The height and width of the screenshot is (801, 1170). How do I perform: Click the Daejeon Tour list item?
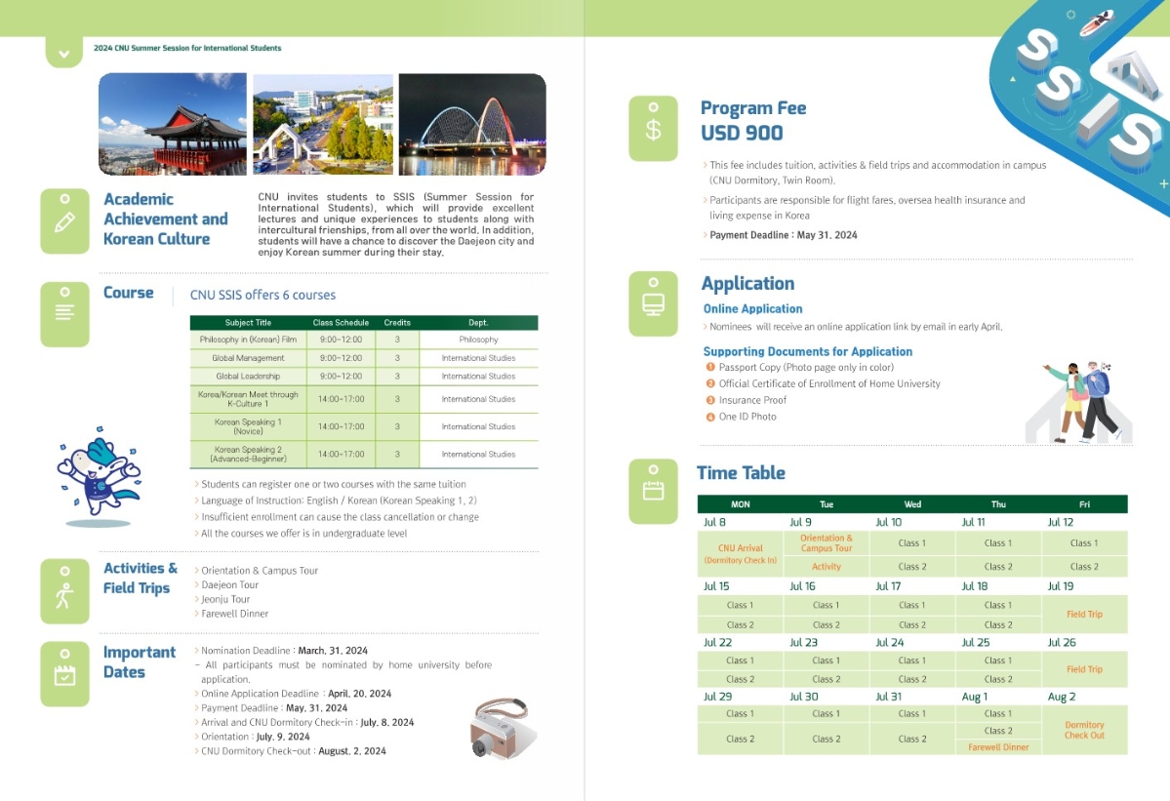tap(230, 584)
